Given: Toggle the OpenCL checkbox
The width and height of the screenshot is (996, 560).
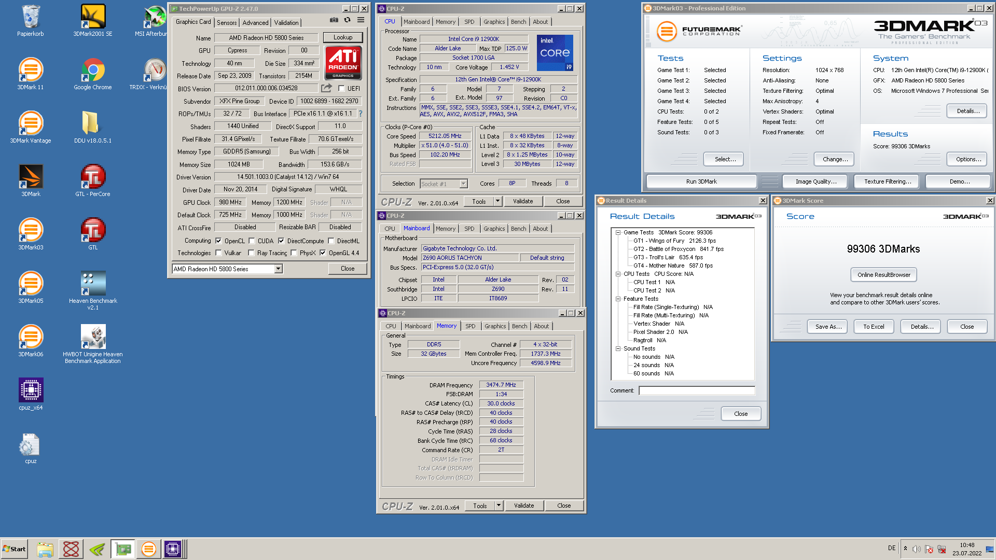Looking at the screenshot, I should (218, 241).
